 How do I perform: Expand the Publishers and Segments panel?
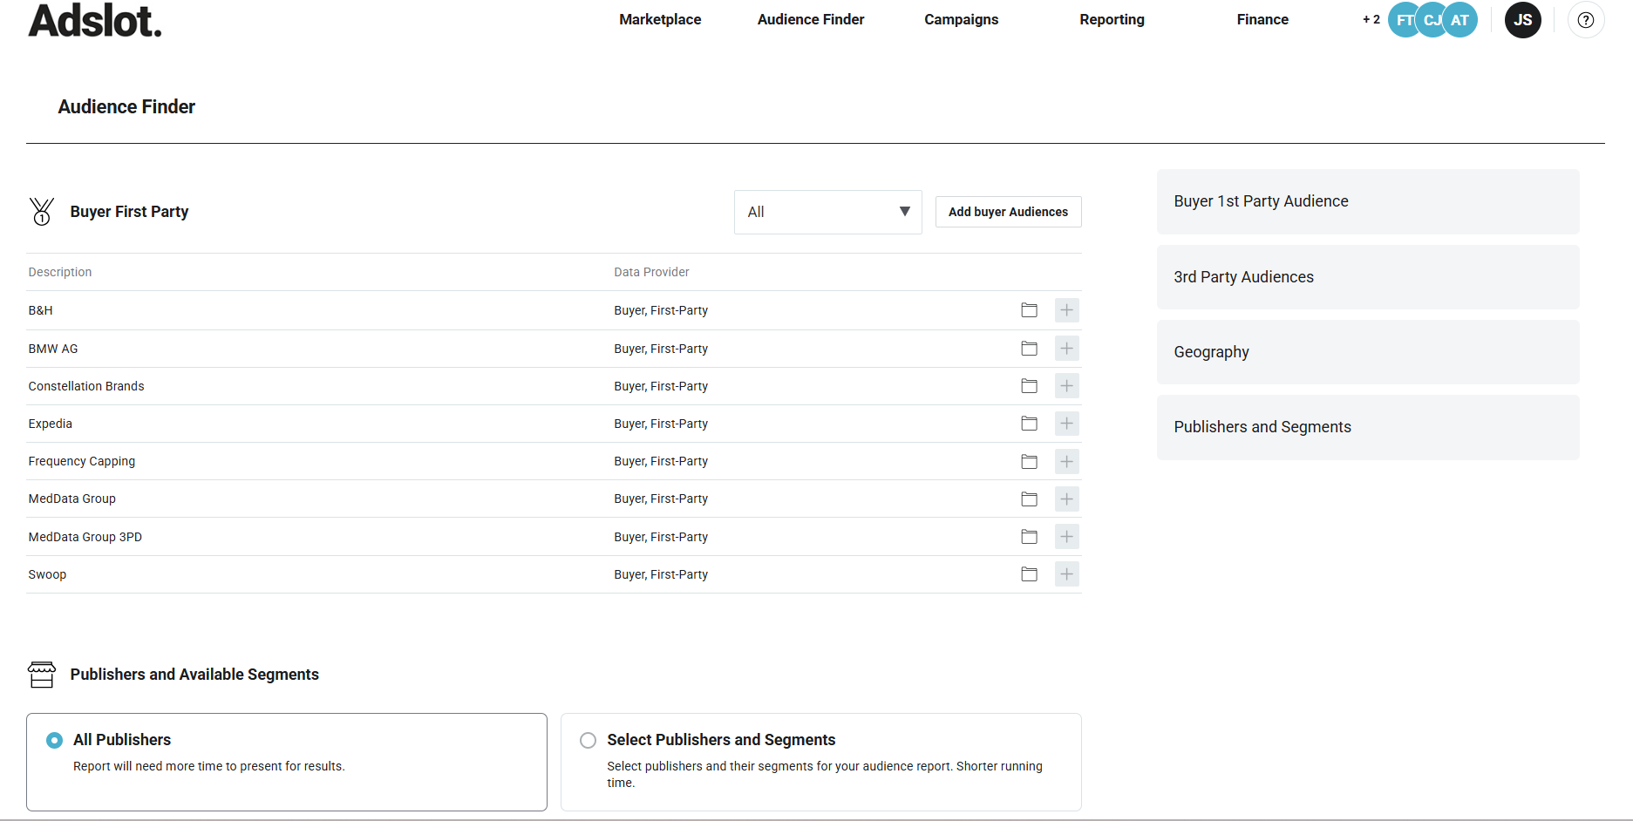pyautogui.click(x=1367, y=427)
